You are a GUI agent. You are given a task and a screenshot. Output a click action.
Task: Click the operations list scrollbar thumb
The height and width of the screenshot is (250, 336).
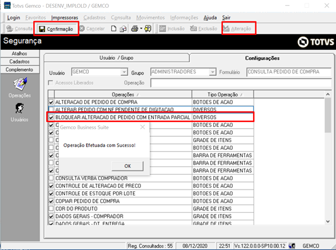[328, 116]
